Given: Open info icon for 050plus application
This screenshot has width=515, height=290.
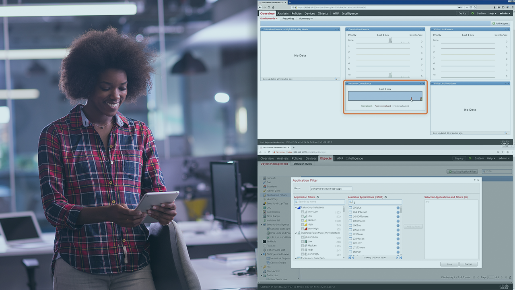Looking at the screenshot, I should point(398,208).
